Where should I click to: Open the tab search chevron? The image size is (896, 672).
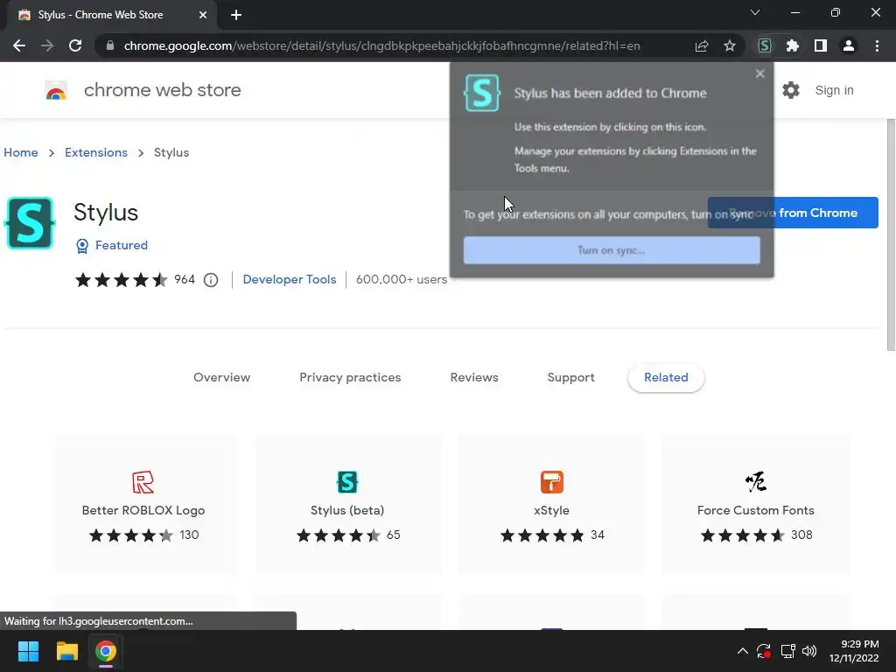(755, 12)
